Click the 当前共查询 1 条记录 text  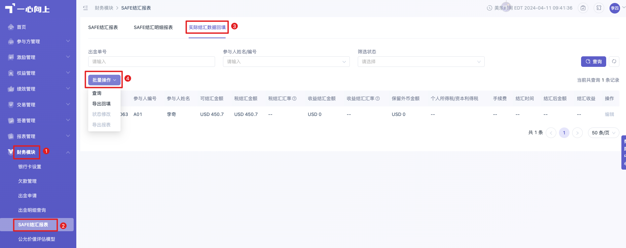(598, 80)
